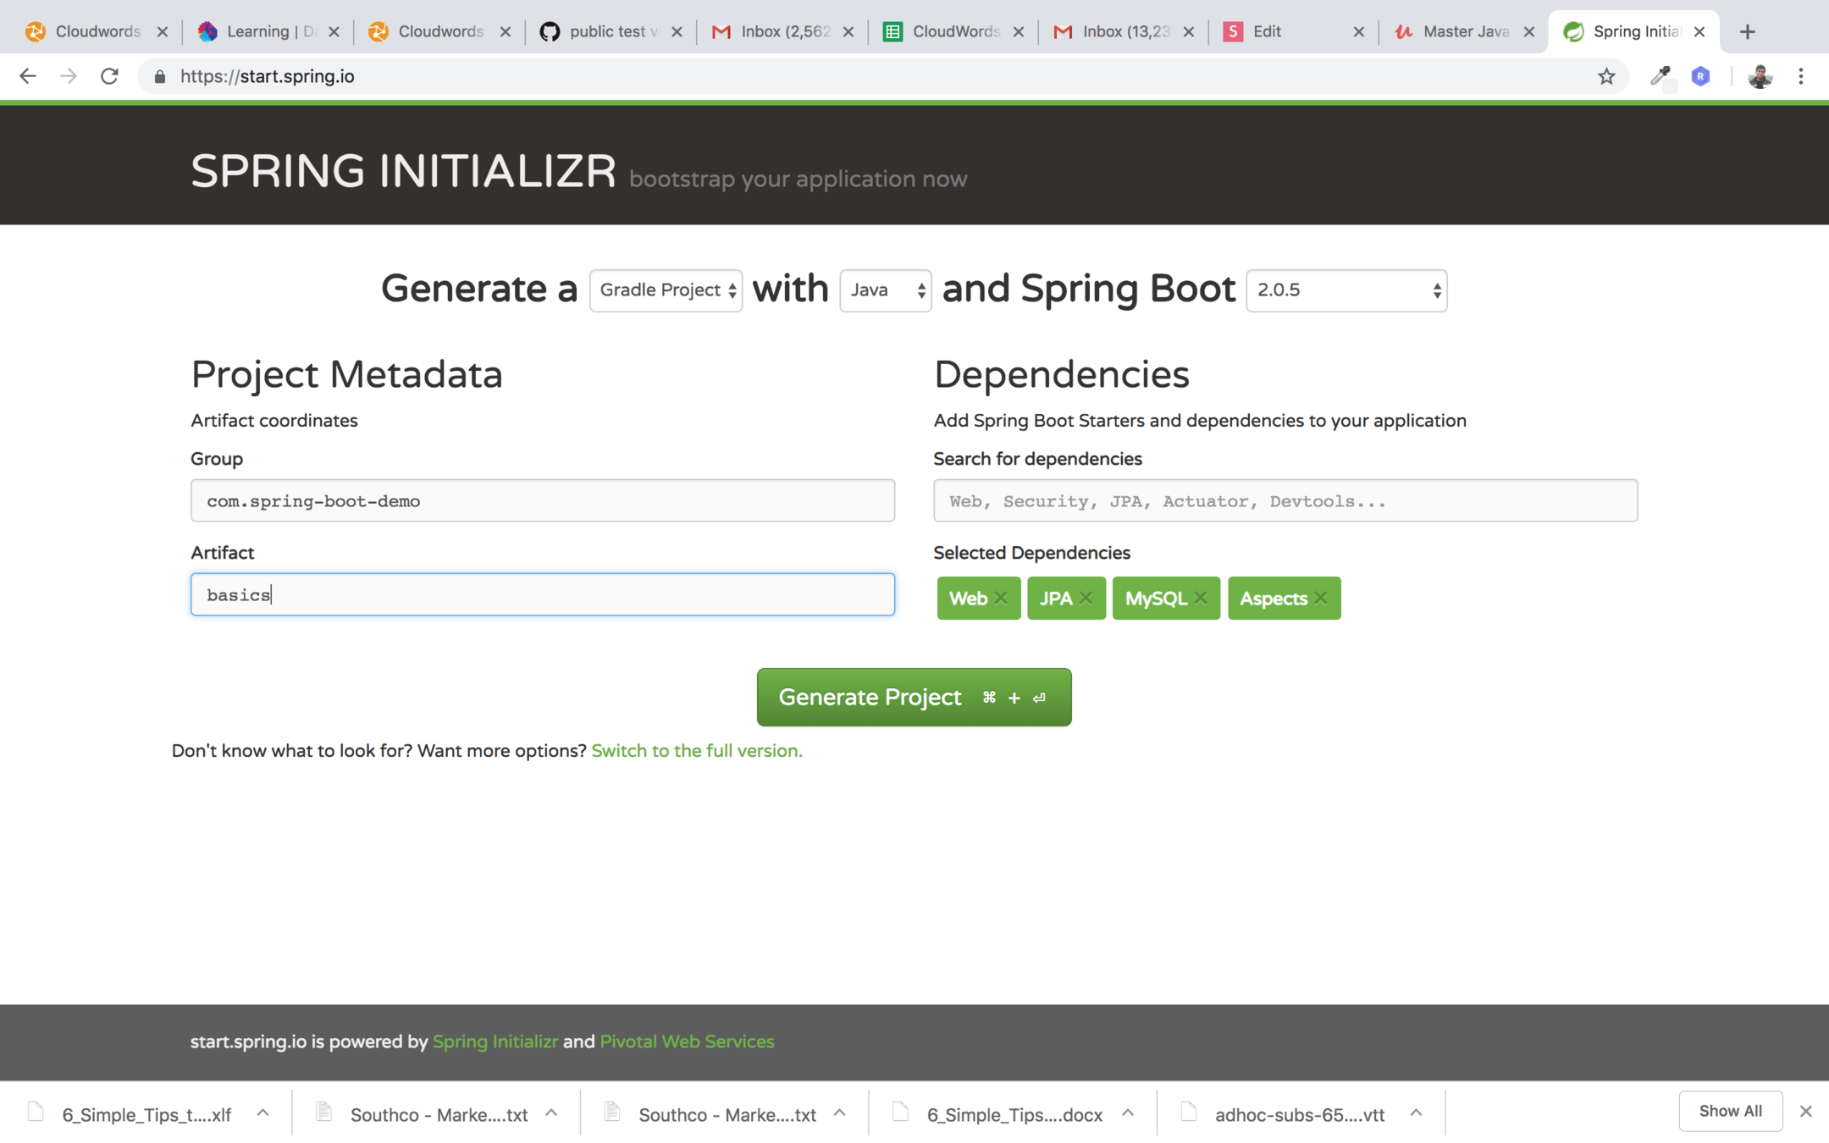Viewport: 1829px width, 1143px height.
Task: Follow Switch to the full version link
Action: [696, 751]
